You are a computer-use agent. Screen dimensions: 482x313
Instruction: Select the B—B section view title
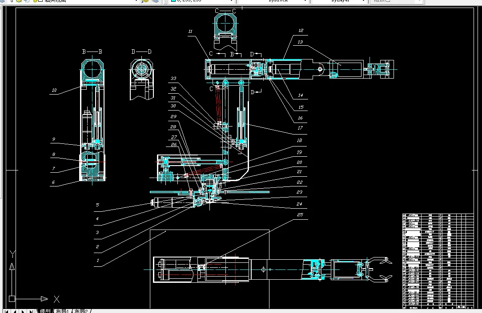click(x=92, y=52)
